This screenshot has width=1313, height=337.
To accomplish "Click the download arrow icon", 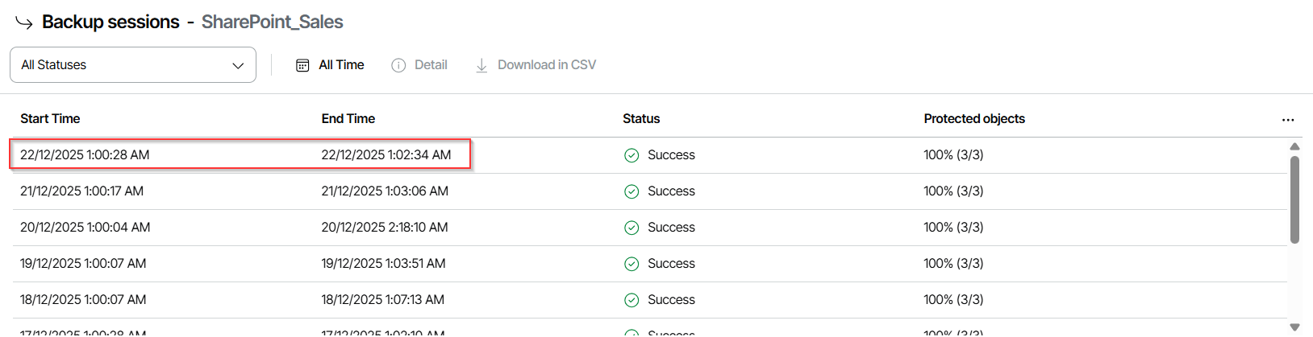I will coord(481,65).
